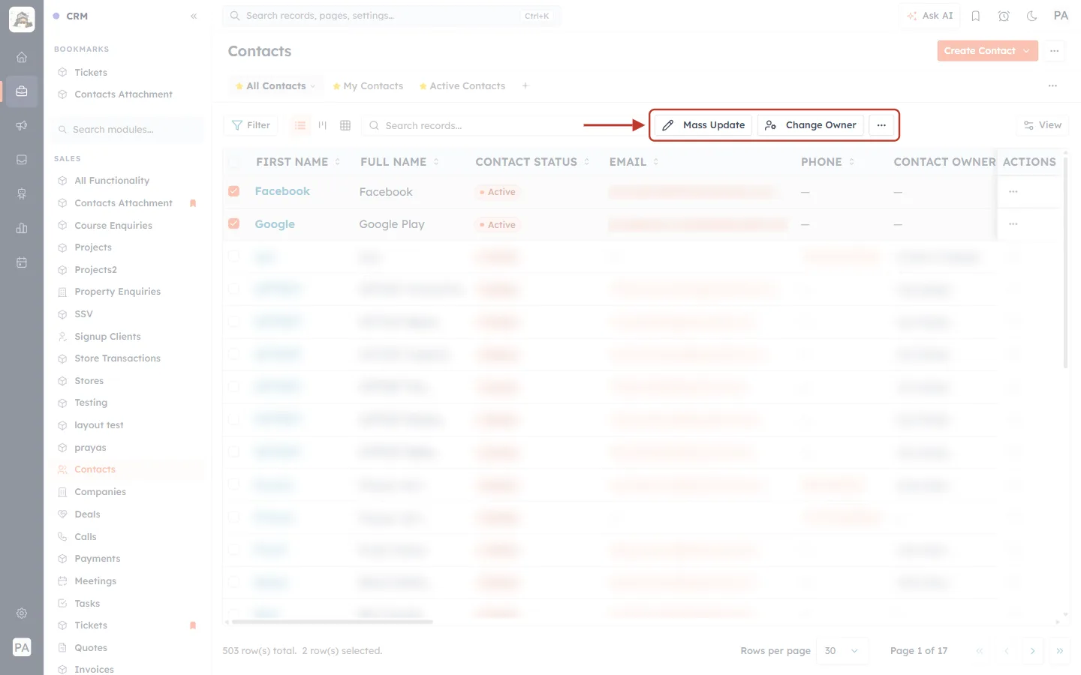Viewport: 1081px width, 675px height.
Task: Switch to the My Contacts tab
Action: click(368, 86)
